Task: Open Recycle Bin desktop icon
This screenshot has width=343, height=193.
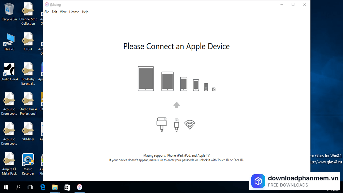Action: (9, 12)
